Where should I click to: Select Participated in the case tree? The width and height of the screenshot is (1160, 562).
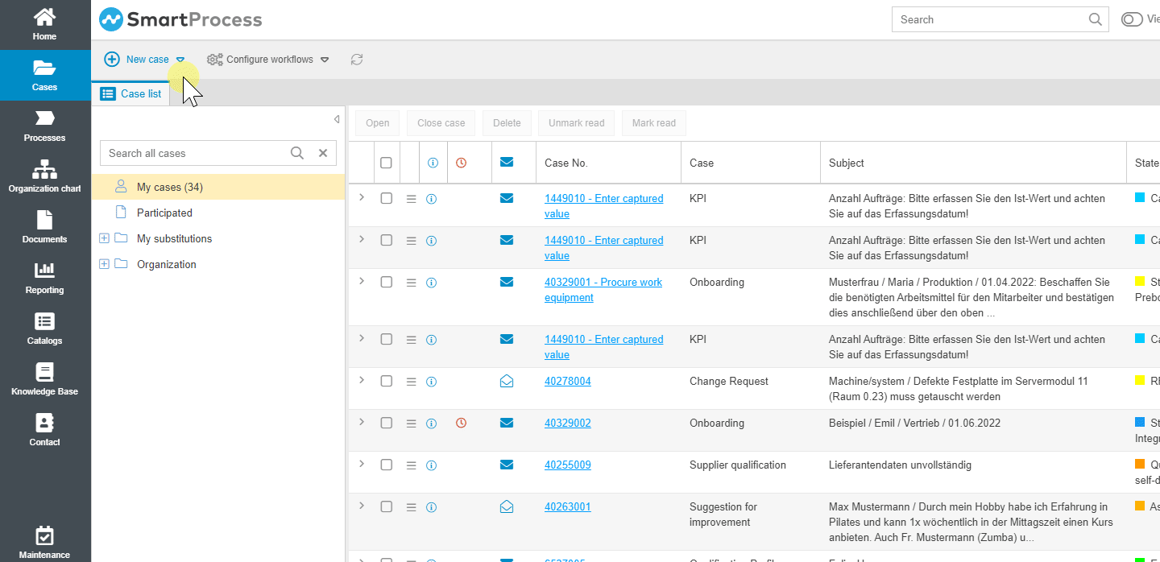click(x=164, y=213)
